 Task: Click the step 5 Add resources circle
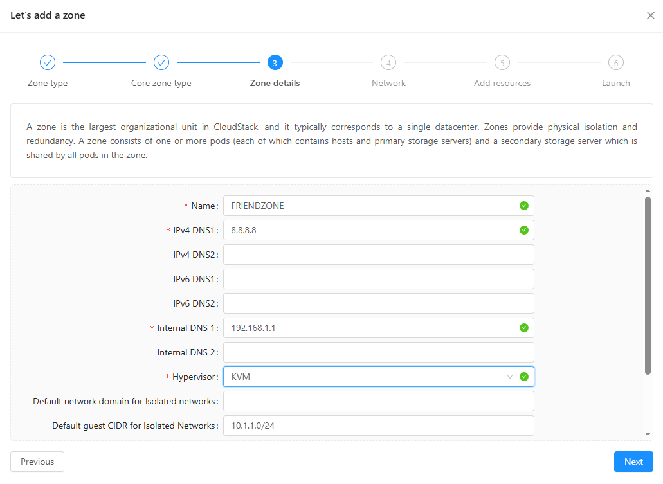502,62
